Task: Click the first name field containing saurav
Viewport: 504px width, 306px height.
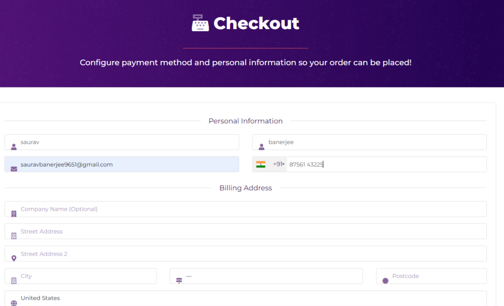Action: (x=128, y=142)
